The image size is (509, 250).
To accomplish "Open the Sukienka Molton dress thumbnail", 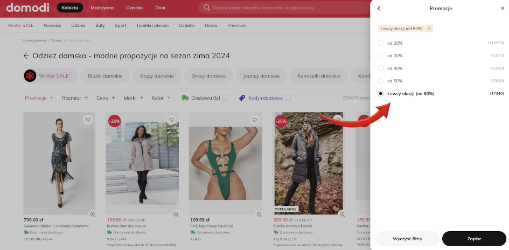I will (x=59, y=163).
